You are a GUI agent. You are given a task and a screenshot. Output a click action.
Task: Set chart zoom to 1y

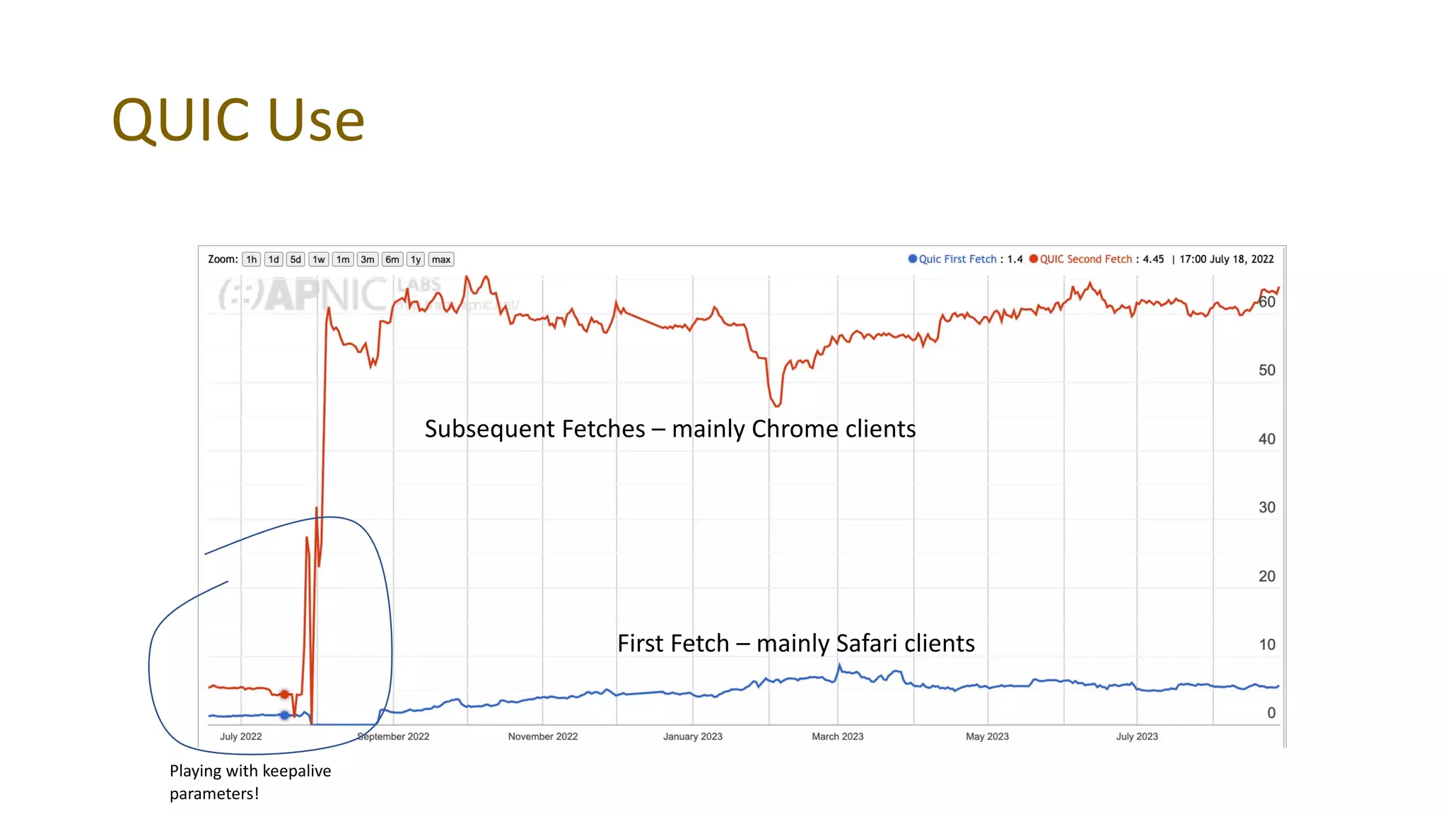[416, 259]
